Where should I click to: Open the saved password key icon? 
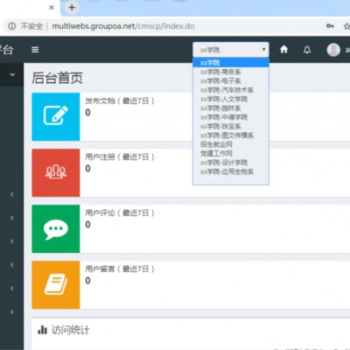click(330, 26)
